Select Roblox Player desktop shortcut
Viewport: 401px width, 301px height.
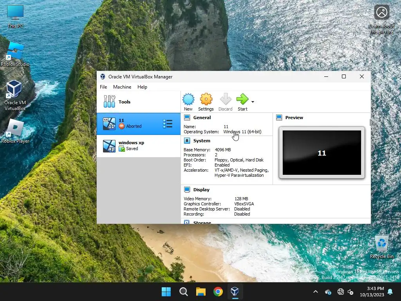click(15, 131)
